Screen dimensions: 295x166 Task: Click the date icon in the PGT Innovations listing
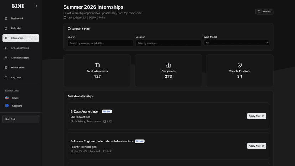(x=105, y=121)
